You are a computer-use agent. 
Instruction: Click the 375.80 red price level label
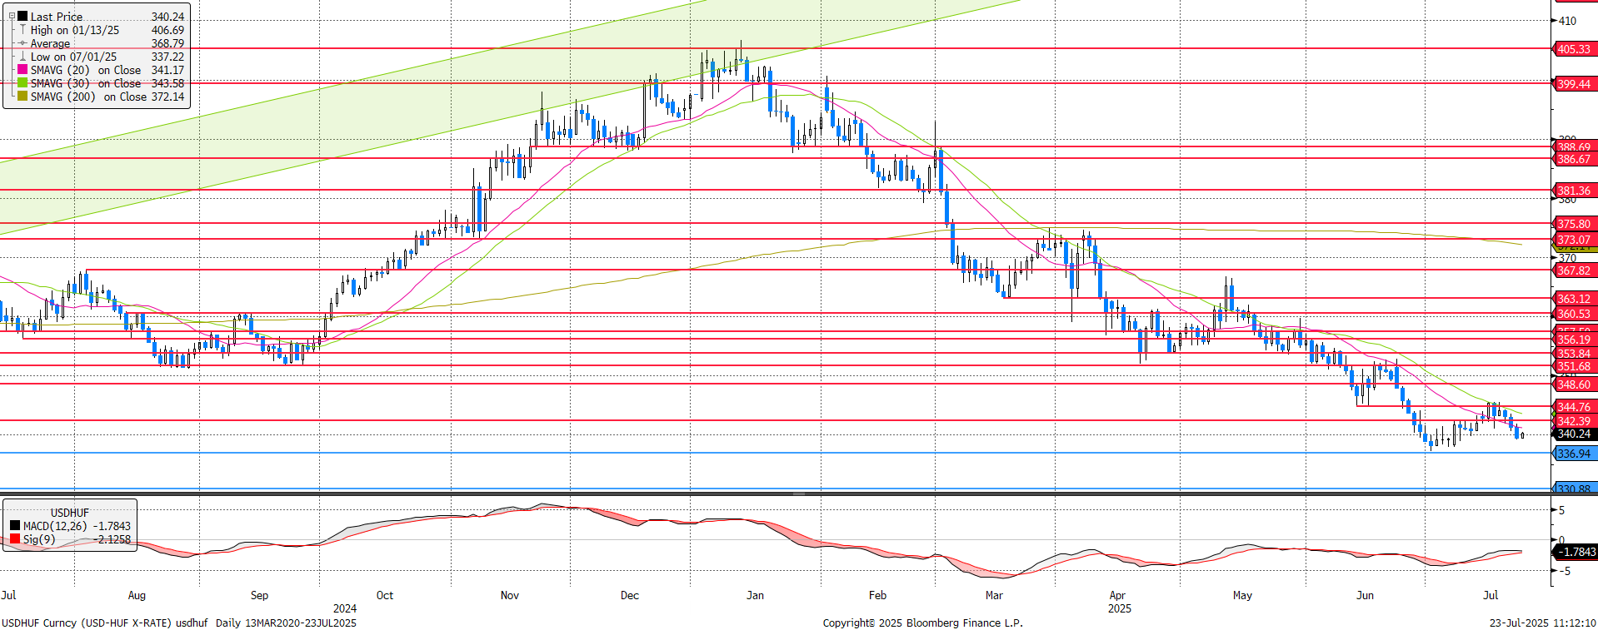[x=1575, y=224]
